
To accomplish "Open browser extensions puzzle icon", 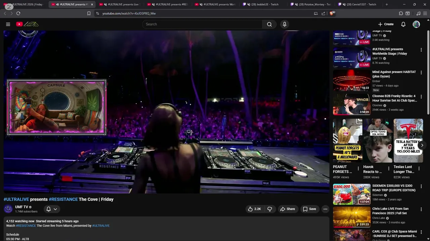I will click(x=401, y=13).
